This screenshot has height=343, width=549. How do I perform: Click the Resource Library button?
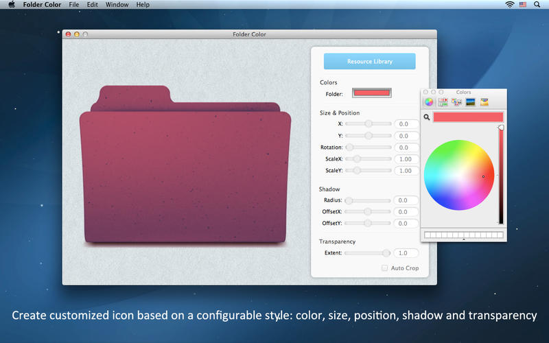point(370,61)
